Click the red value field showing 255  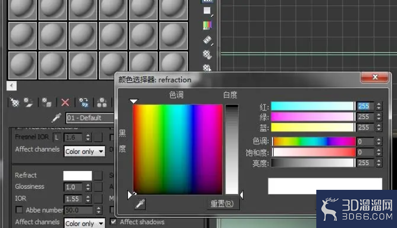[x=365, y=106]
